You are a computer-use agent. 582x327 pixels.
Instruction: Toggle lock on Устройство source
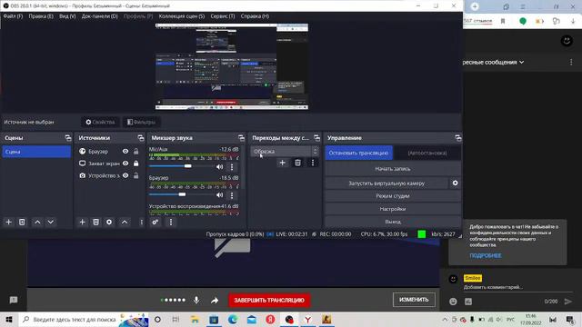136,175
